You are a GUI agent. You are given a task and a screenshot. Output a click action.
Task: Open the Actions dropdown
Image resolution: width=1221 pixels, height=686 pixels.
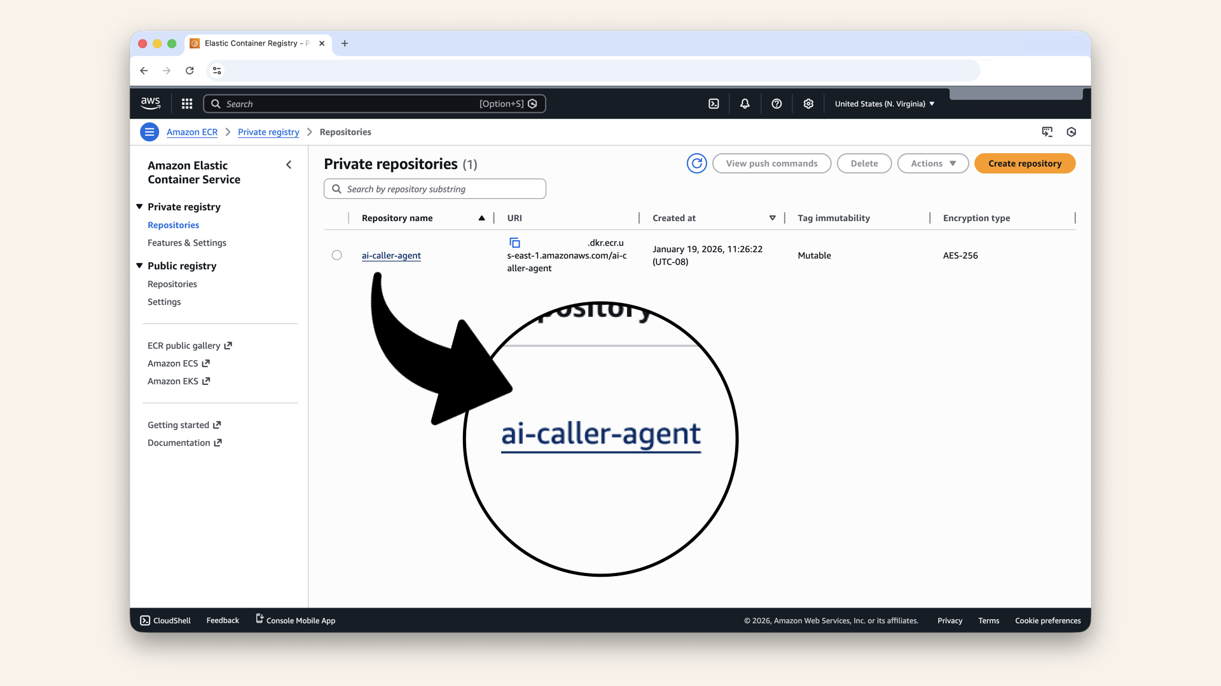pyautogui.click(x=932, y=163)
